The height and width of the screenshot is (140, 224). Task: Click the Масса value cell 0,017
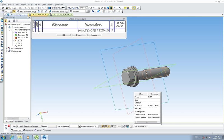154,97
